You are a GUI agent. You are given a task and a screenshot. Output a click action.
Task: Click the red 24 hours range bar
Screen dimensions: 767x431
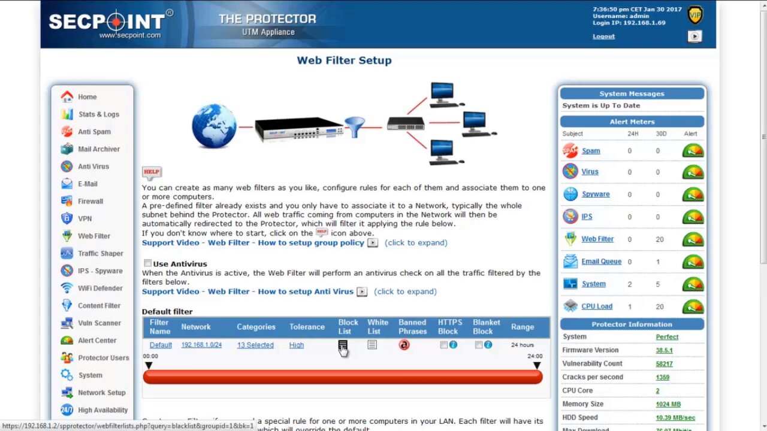[x=343, y=377]
